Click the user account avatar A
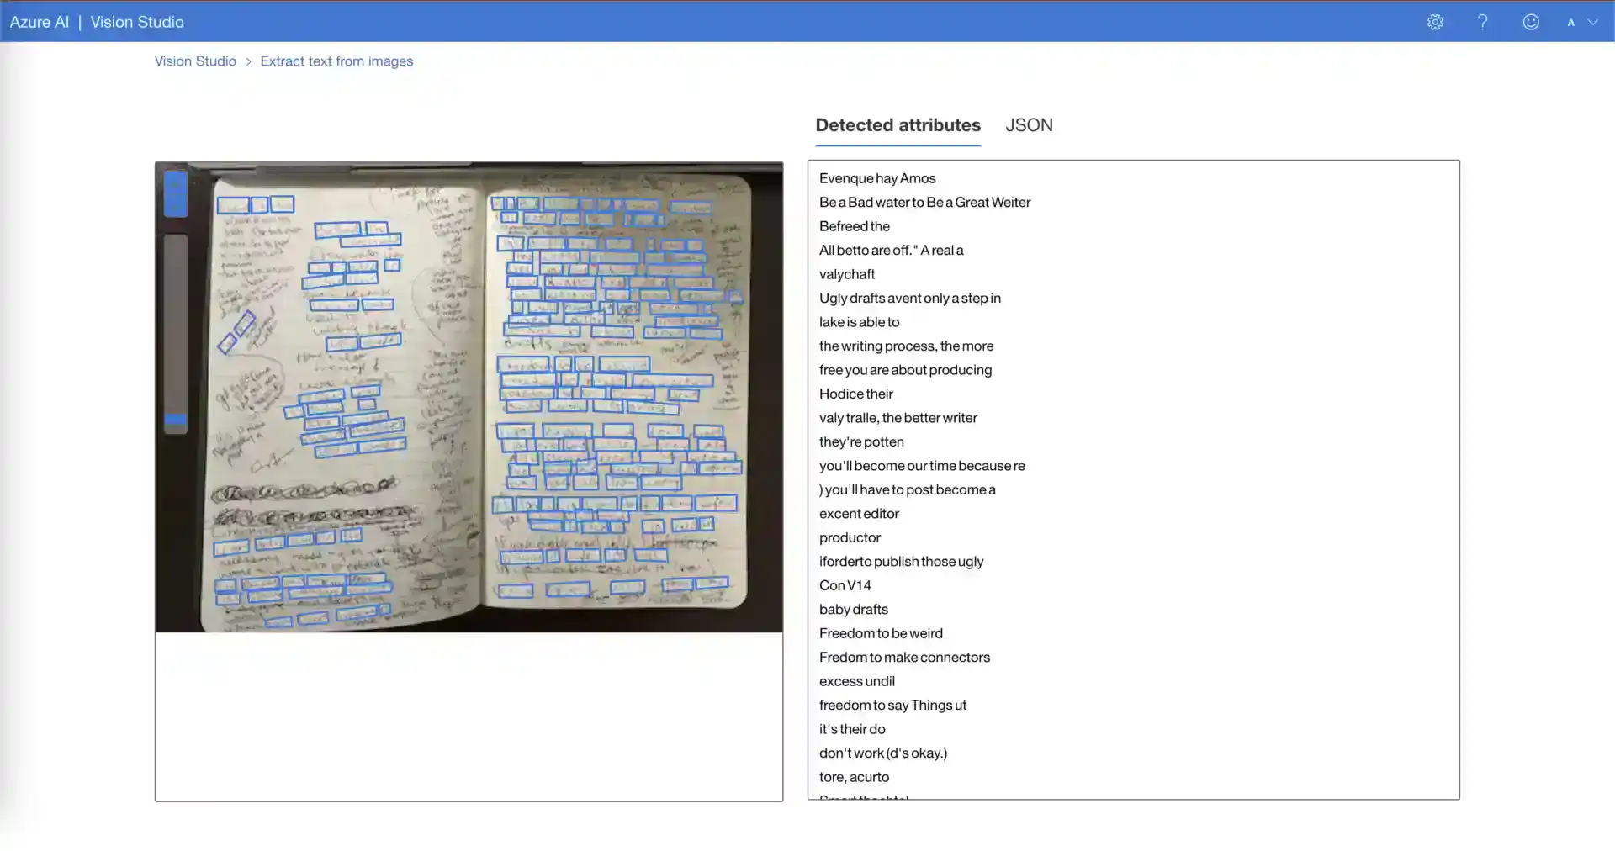 point(1570,23)
